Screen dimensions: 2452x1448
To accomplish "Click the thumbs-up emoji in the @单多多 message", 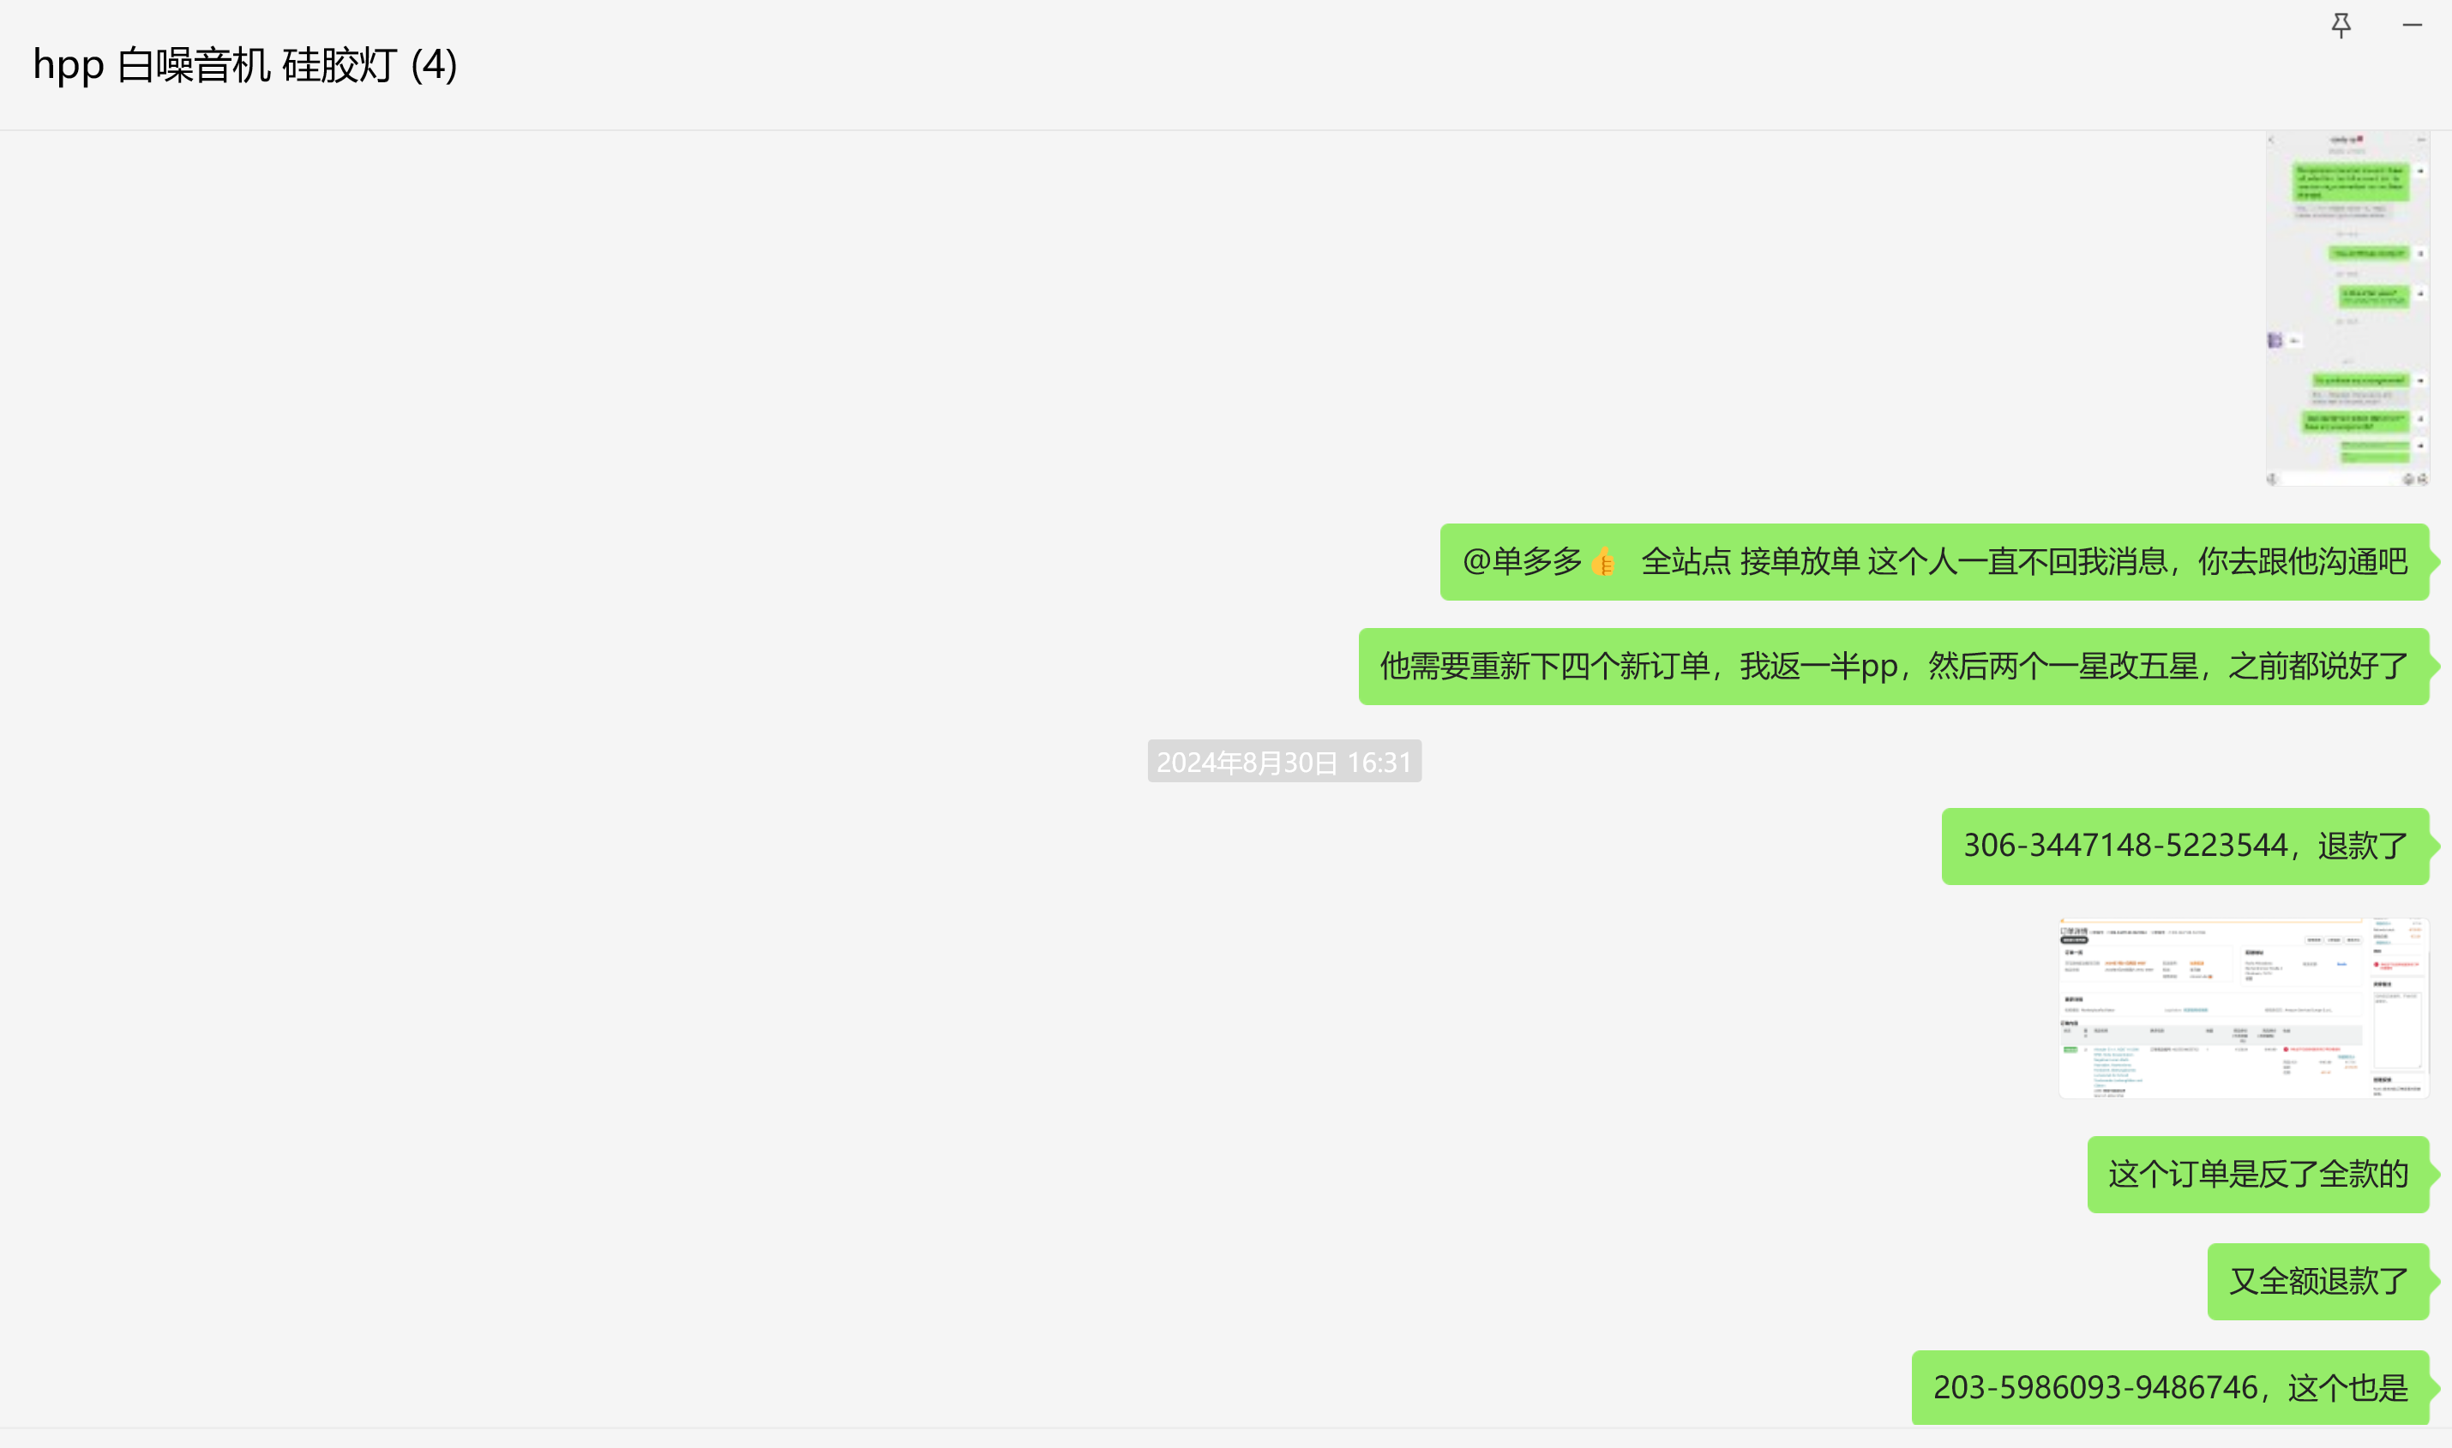I will pos(1601,561).
